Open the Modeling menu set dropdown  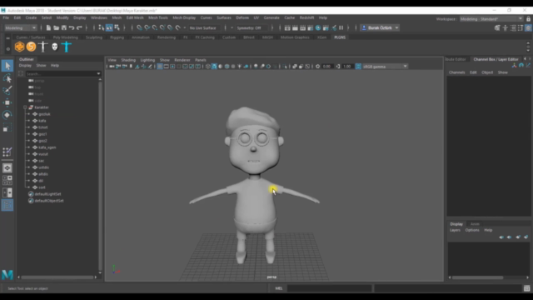20,27
